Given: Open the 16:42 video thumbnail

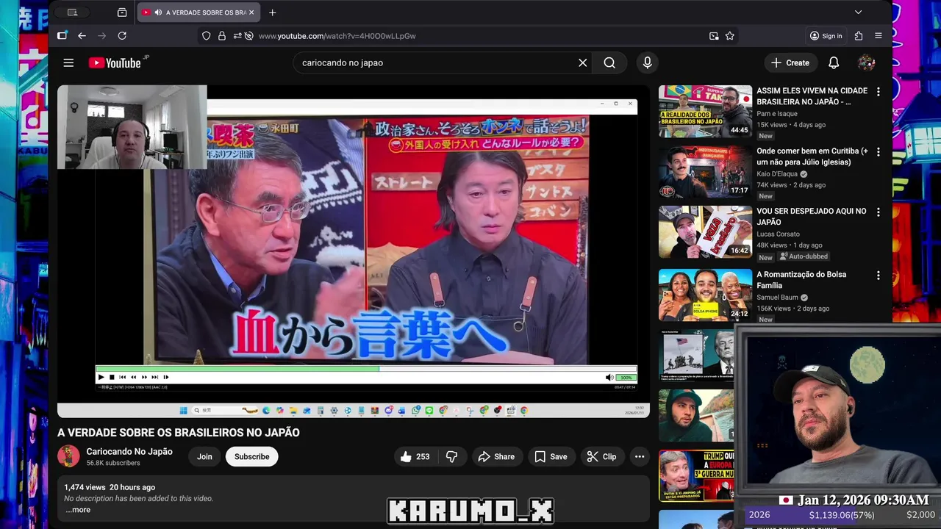Looking at the screenshot, I should click(705, 231).
